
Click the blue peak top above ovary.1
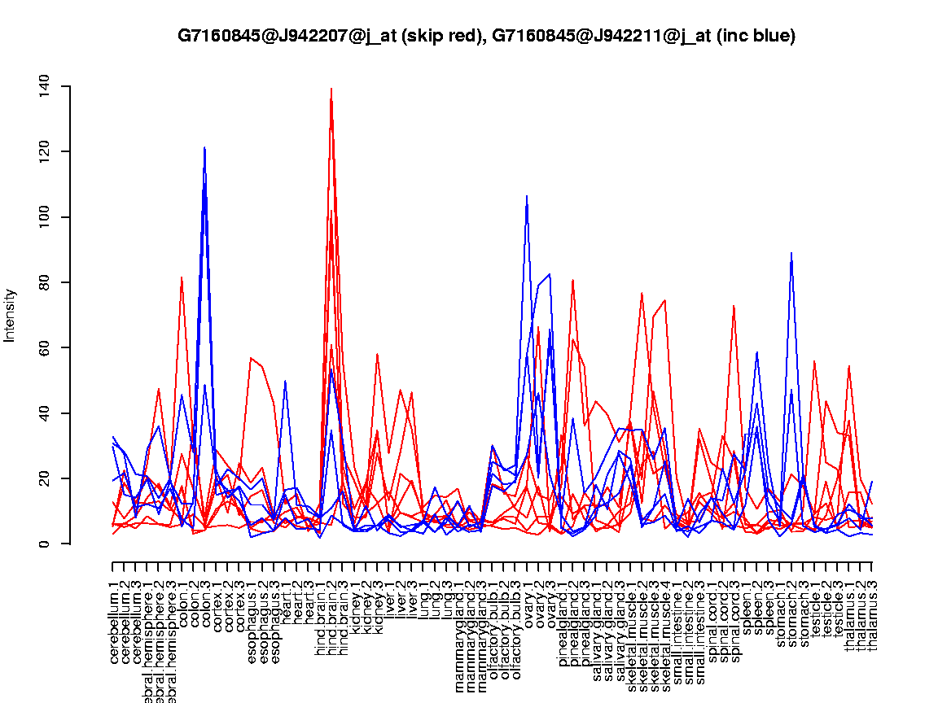click(x=527, y=196)
